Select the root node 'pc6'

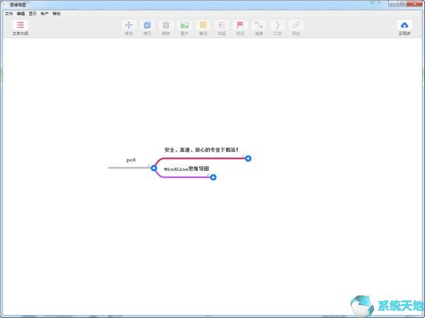coord(131,160)
